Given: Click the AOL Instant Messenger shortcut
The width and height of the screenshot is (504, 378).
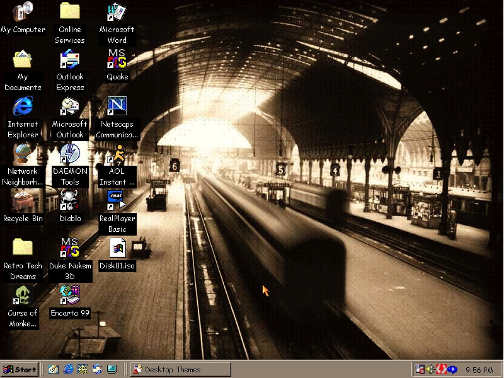Looking at the screenshot, I should coord(117,154).
